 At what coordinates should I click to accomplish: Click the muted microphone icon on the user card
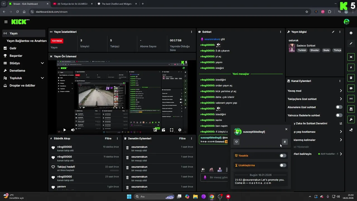click(x=285, y=142)
